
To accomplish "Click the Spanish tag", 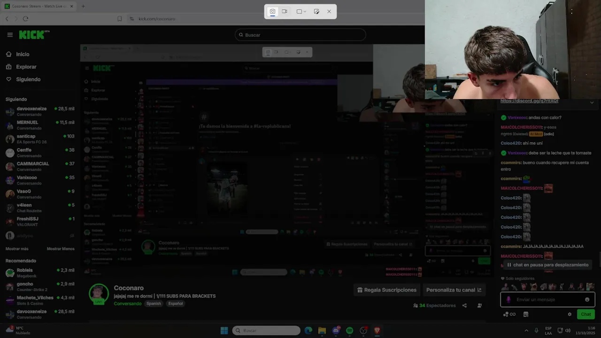I will pos(154,304).
